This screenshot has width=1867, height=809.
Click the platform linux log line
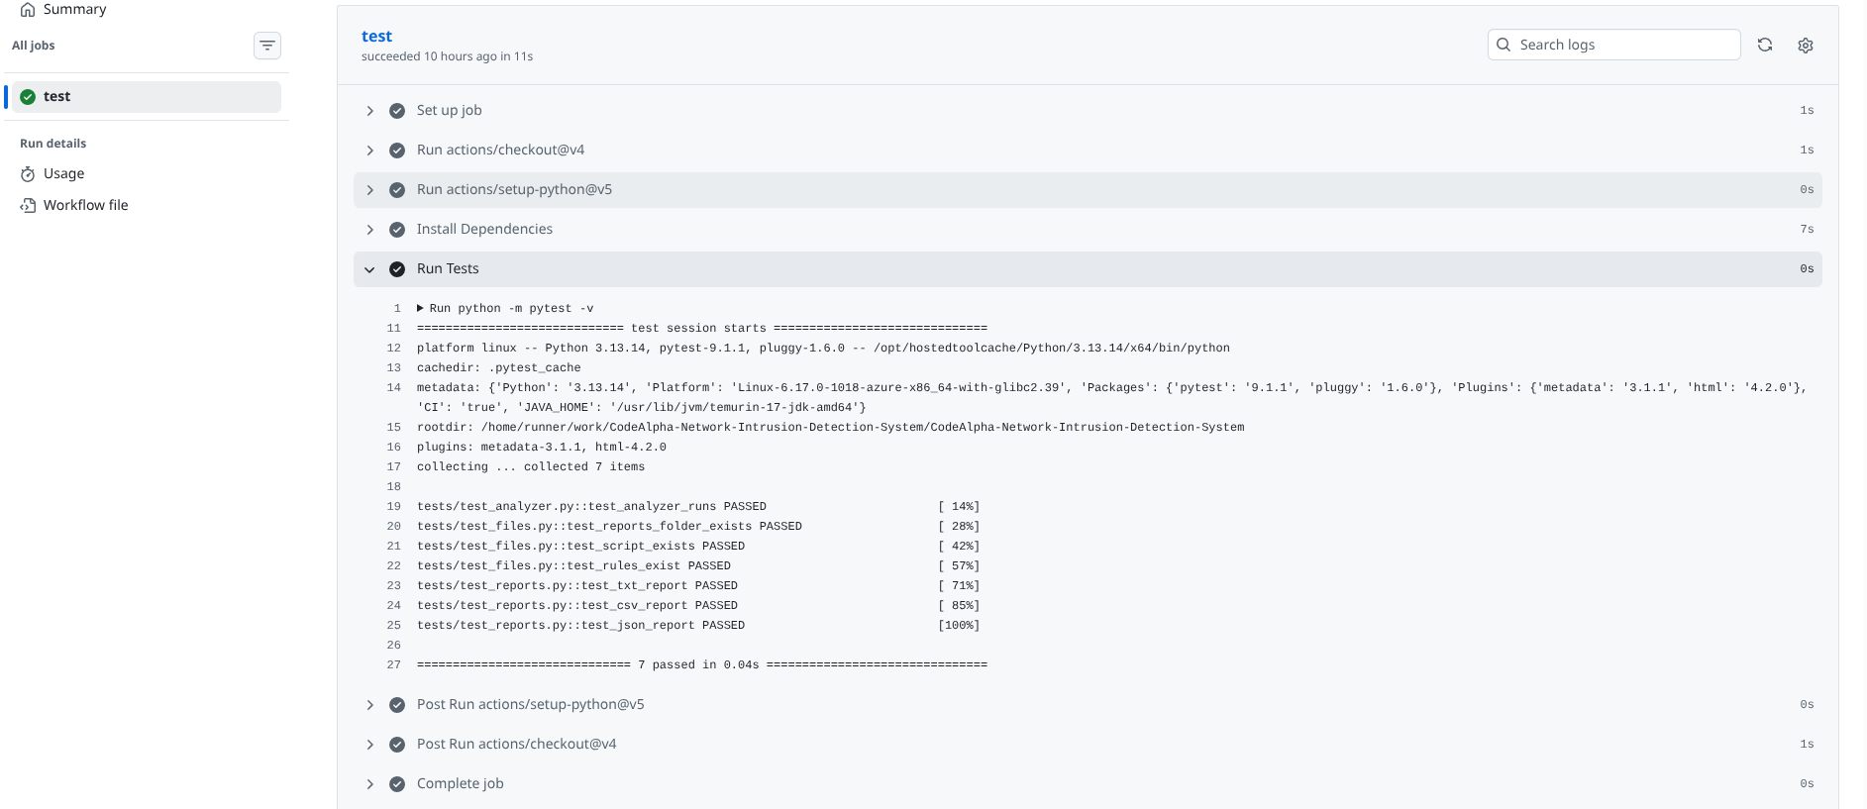pyautogui.click(x=823, y=348)
